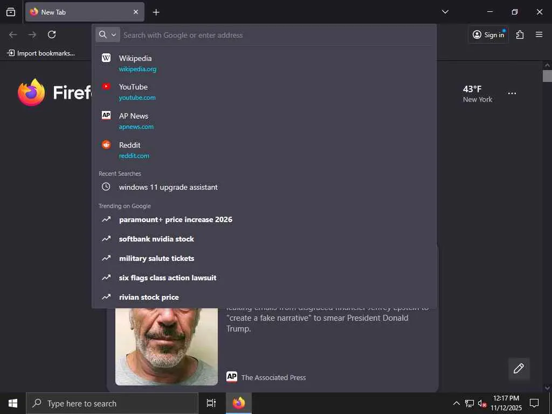Open the Firefox application menu
552x414 pixels.
click(539, 34)
